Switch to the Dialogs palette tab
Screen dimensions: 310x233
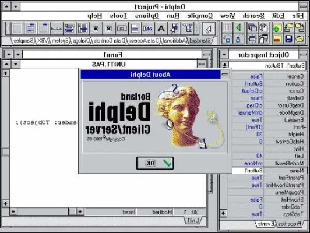coord(81,41)
